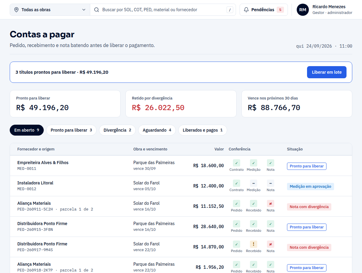Click the Medição em aprovação status badge
The height and width of the screenshot is (273, 362).
(310, 187)
